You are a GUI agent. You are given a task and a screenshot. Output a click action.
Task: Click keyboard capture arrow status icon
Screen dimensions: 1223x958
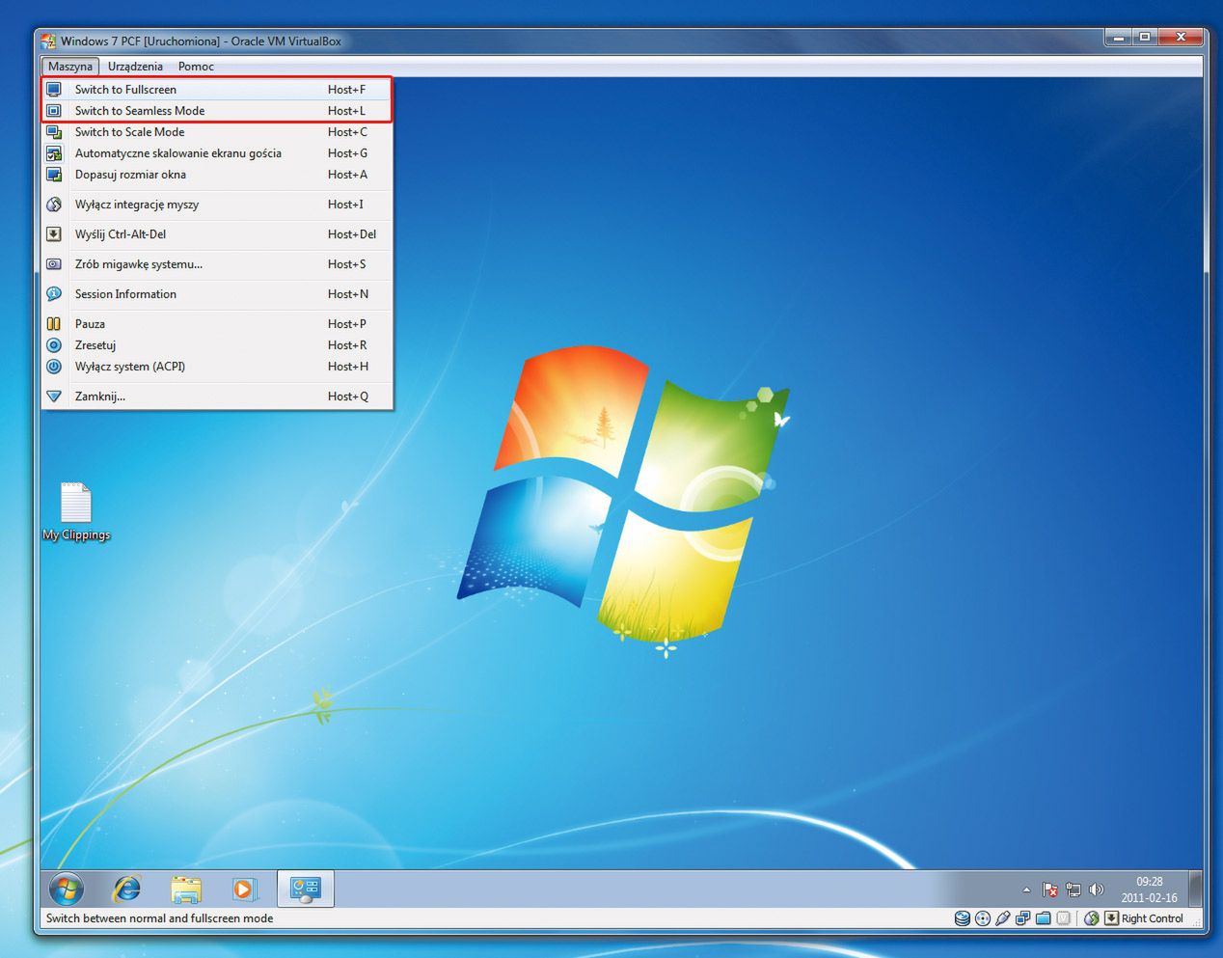(x=1111, y=918)
